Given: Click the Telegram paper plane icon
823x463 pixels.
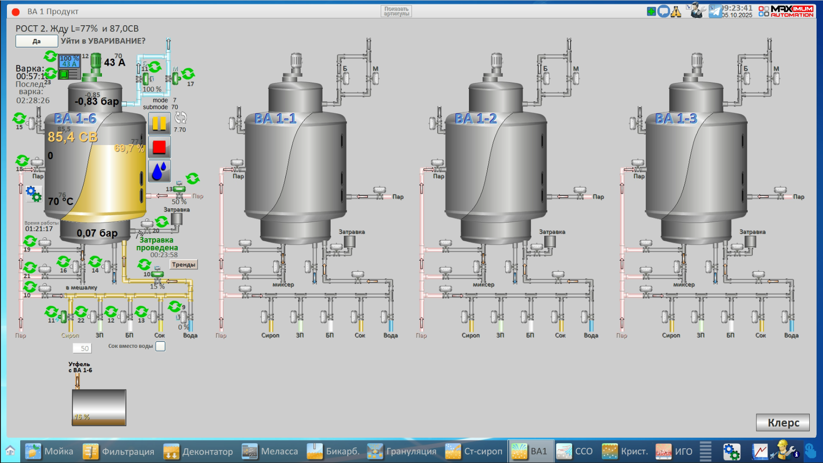Looking at the screenshot, I should point(715,11).
